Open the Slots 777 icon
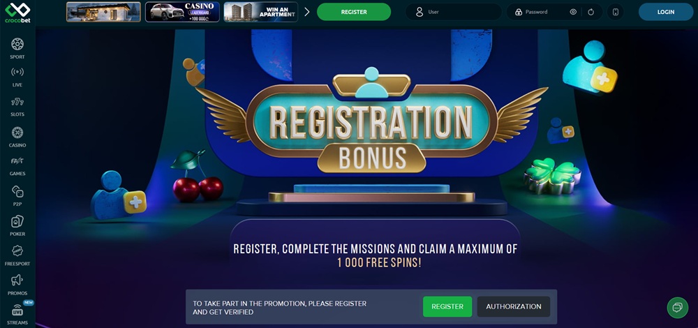 point(17,102)
